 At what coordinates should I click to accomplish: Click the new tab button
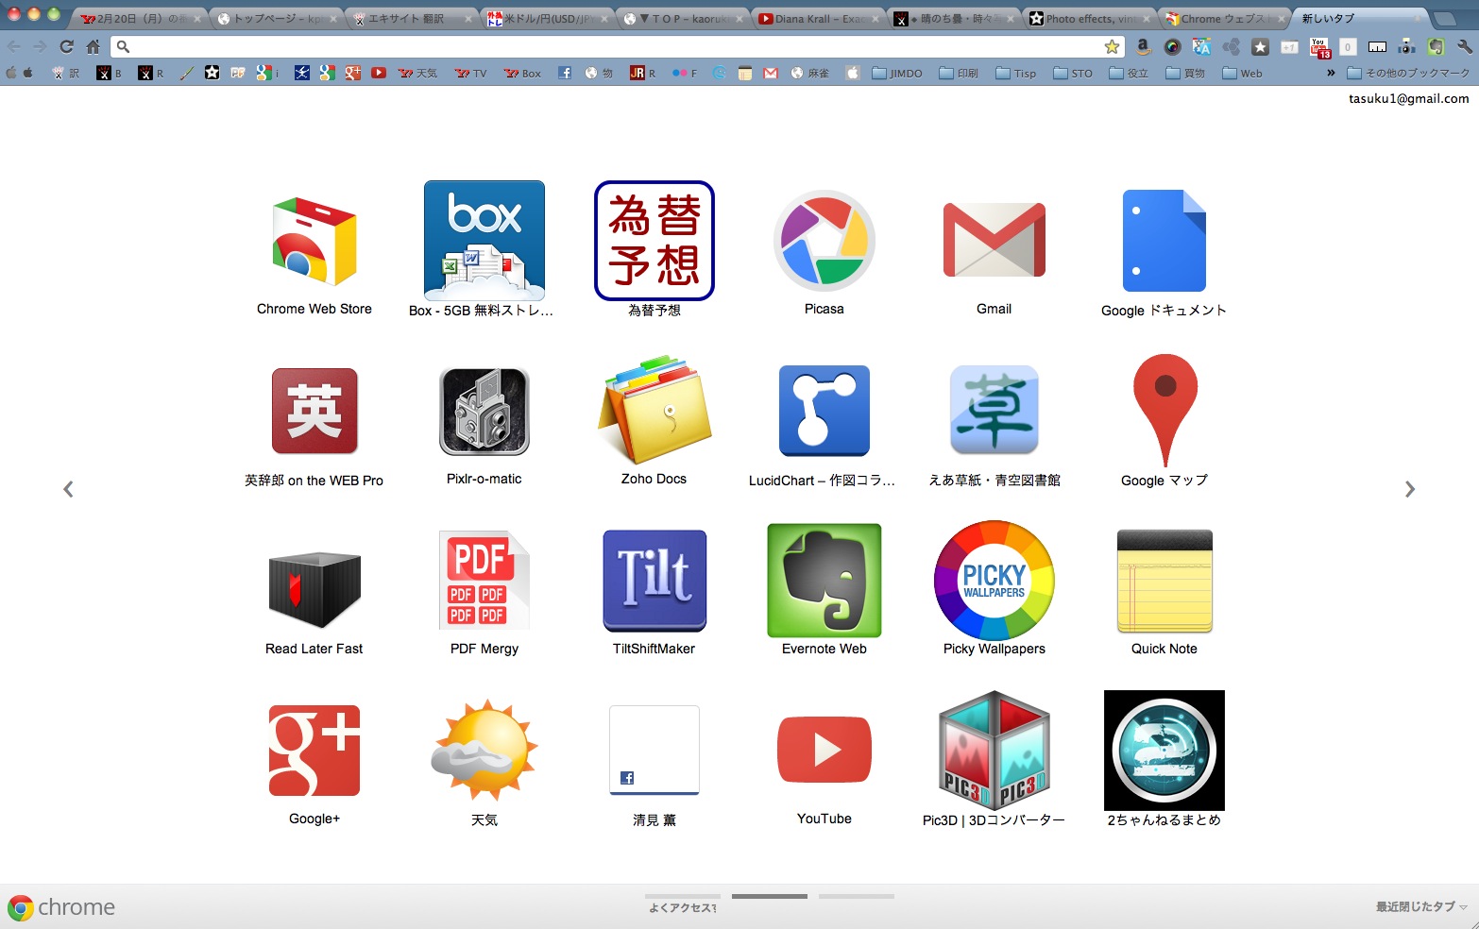tap(1445, 19)
